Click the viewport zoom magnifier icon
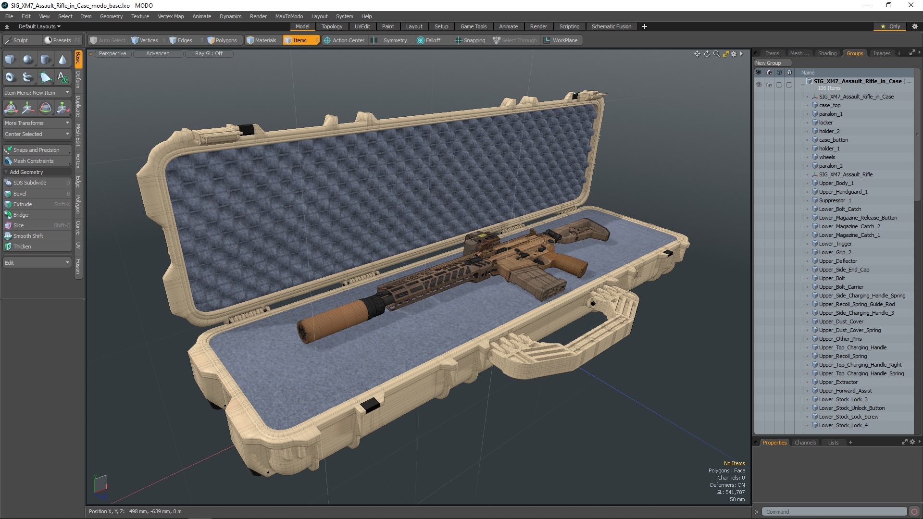Image resolution: width=923 pixels, height=519 pixels. 716,54
